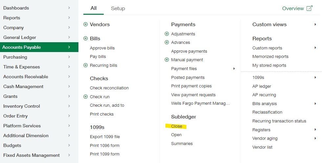Click the plus icon beside Check run
Image resolution: width=322 pixels, height=163 pixels.
(86, 97)
